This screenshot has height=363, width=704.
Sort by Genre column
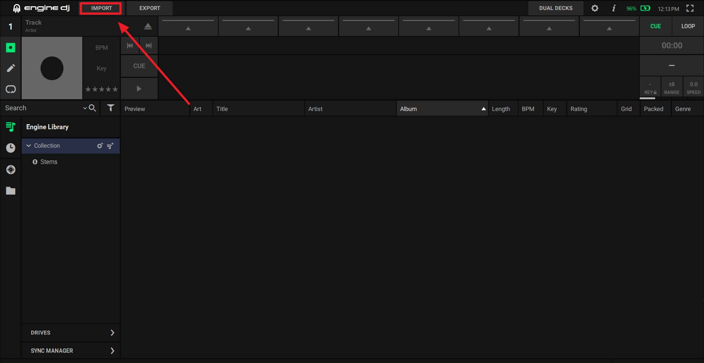687,109
